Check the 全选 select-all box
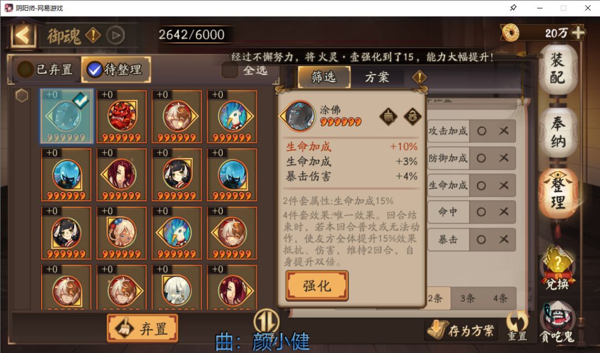The height and width of the screenshot is (353, 600). 229,71
